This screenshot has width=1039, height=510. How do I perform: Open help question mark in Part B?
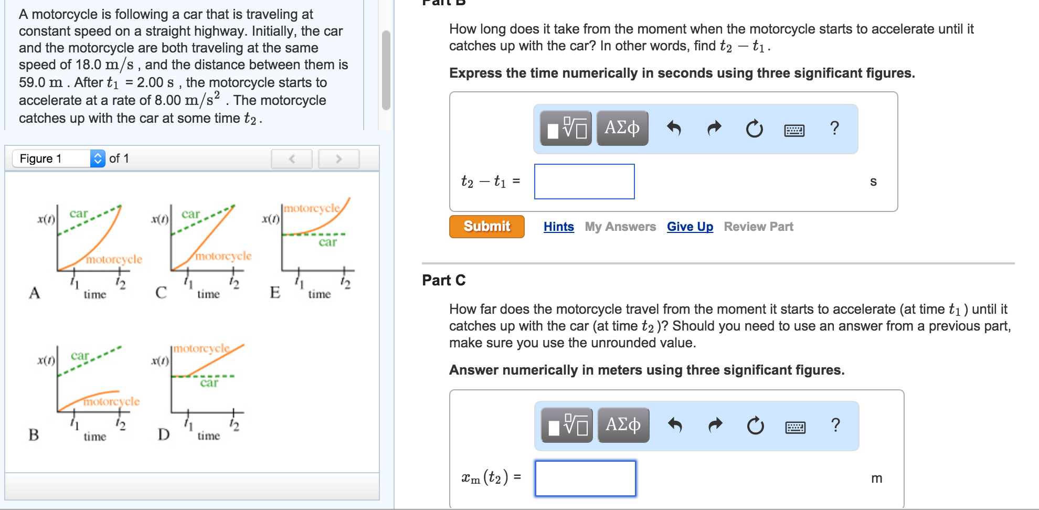[x=834, y=128]
